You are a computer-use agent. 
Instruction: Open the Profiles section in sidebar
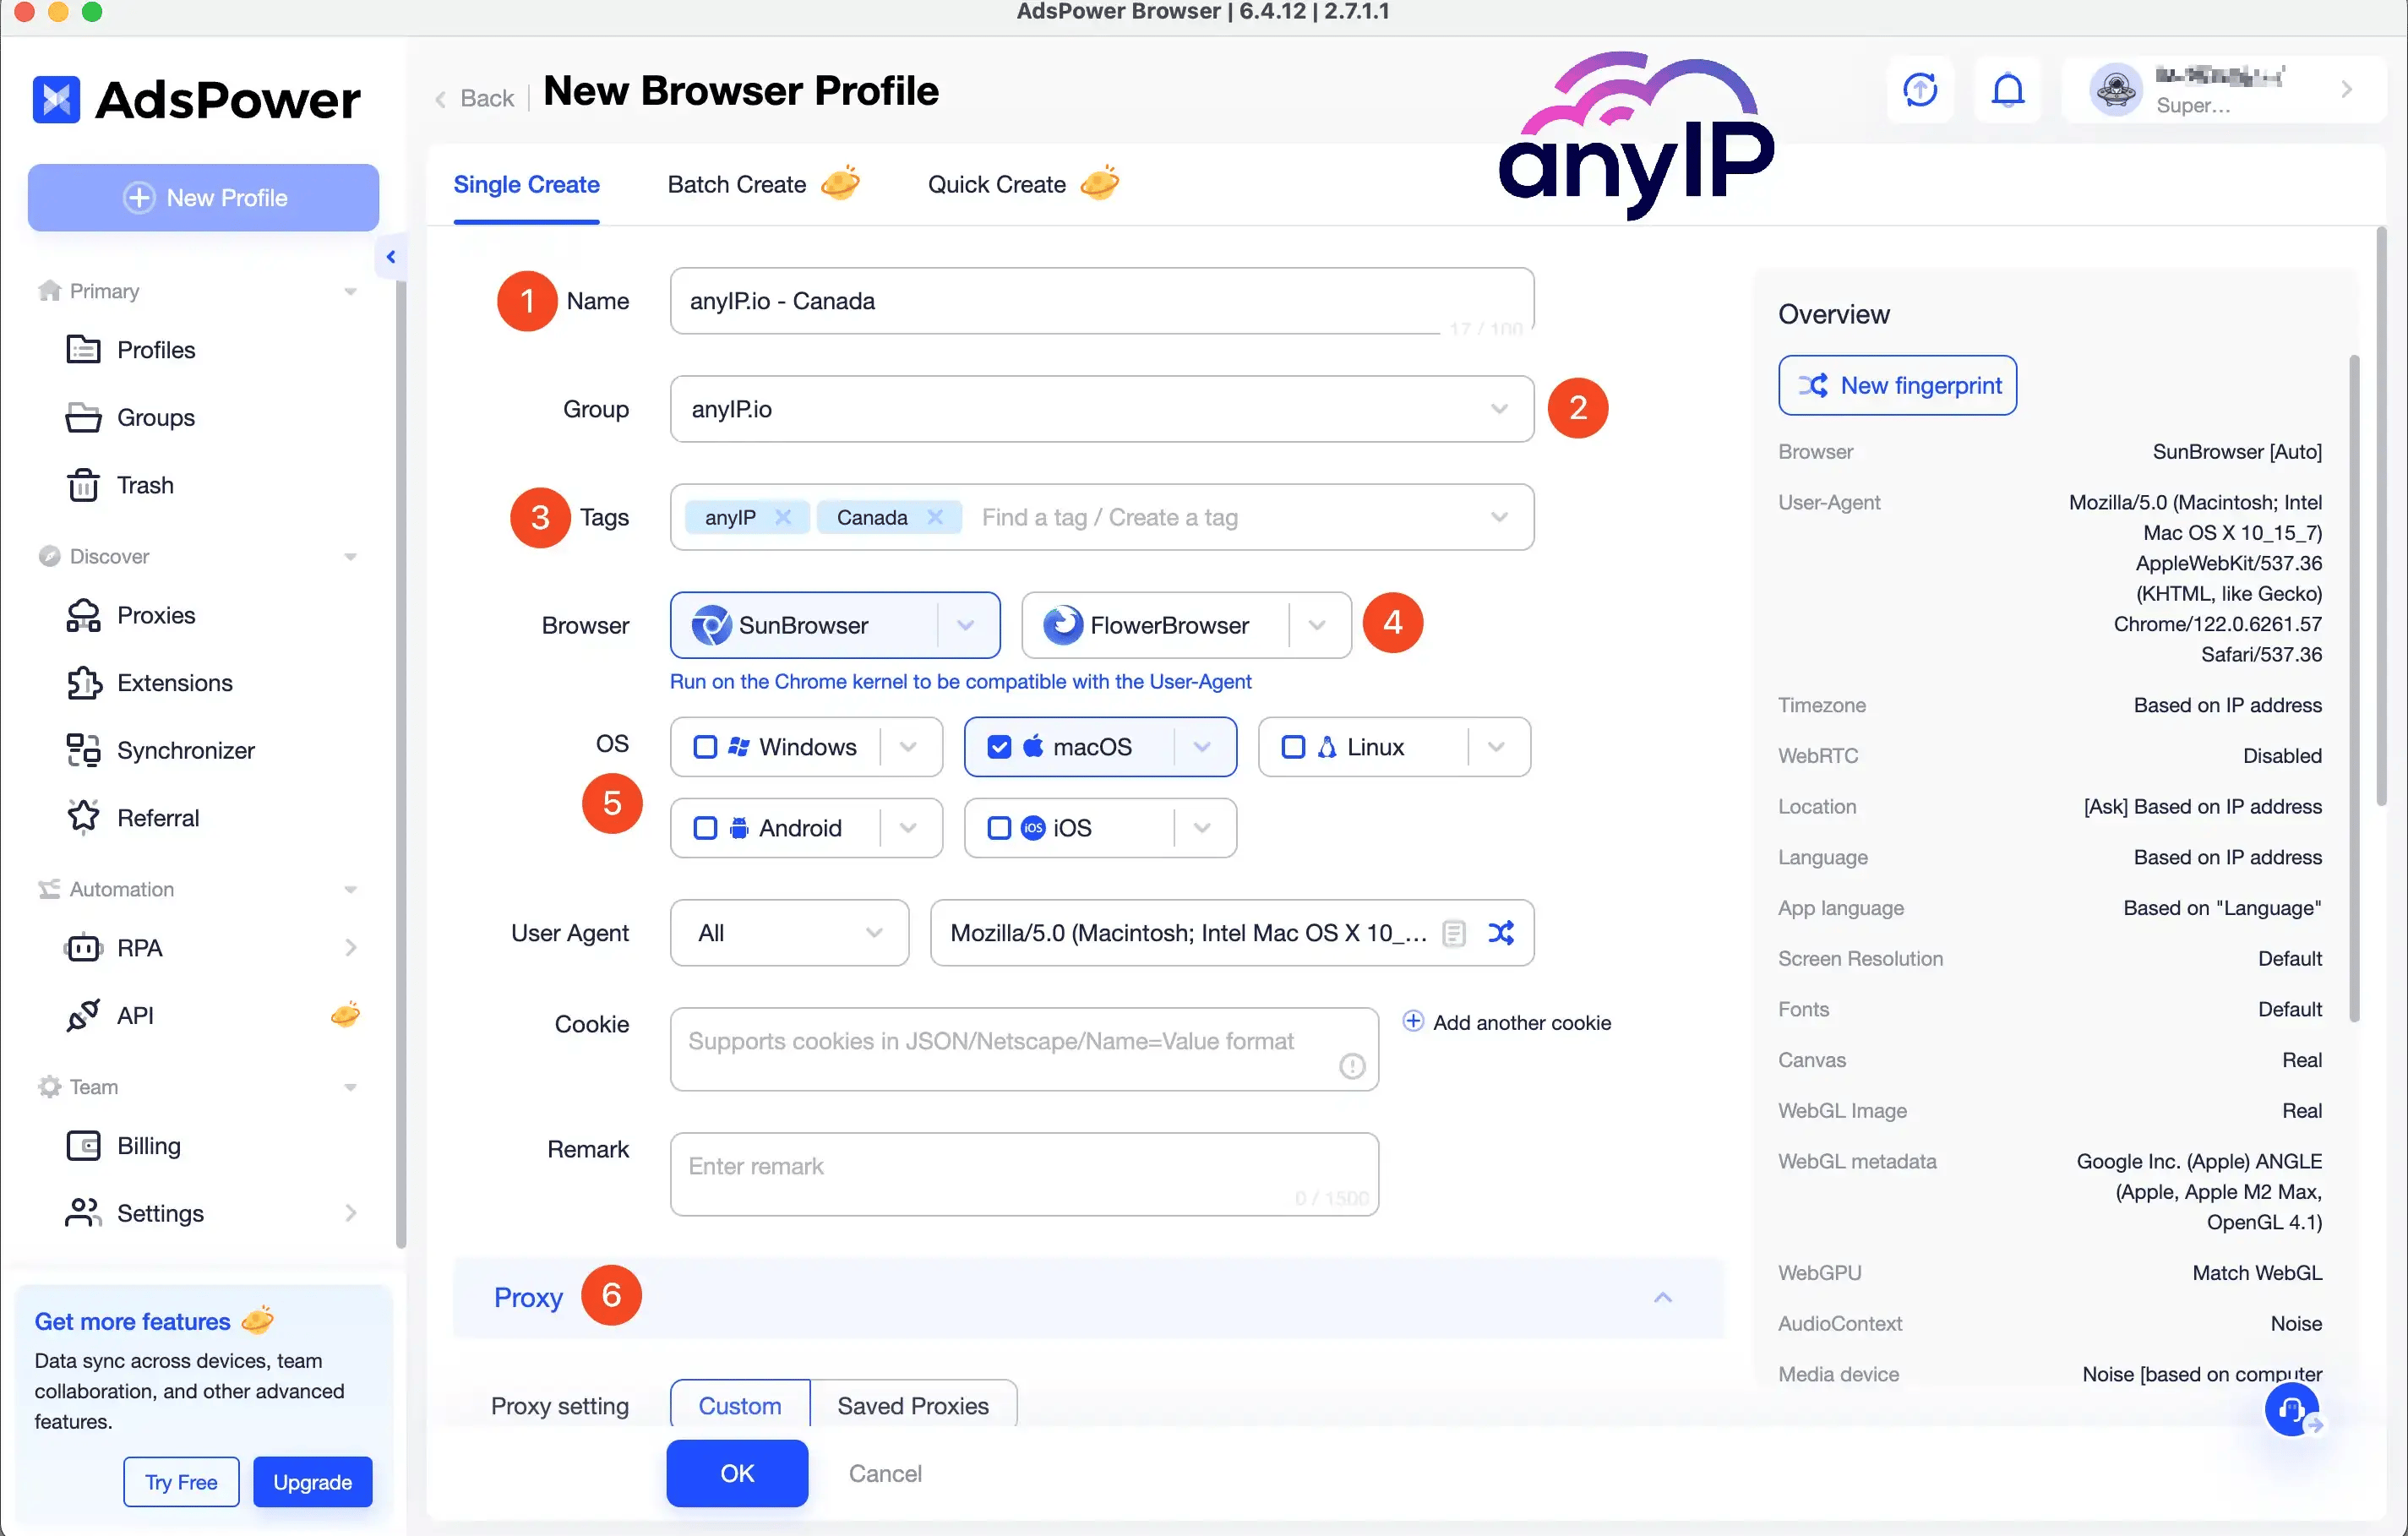click(x=131, y=350)
